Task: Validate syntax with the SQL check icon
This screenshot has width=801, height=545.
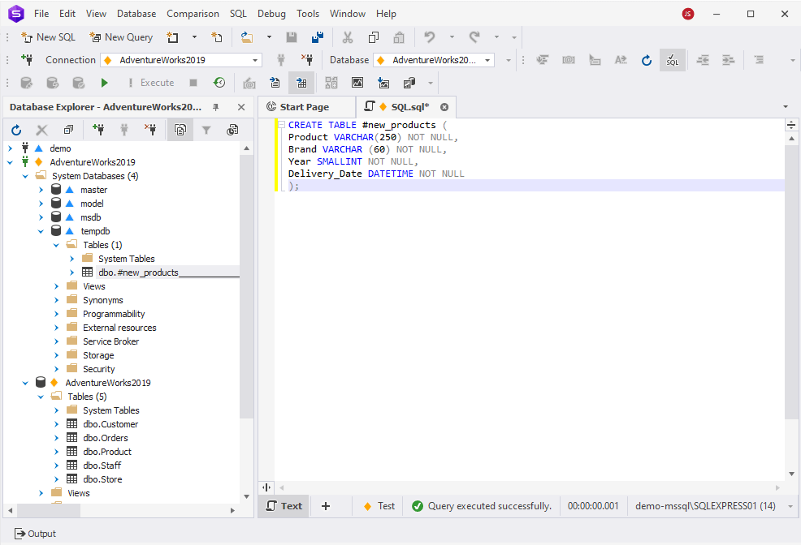Action: [x=672, y=60]
